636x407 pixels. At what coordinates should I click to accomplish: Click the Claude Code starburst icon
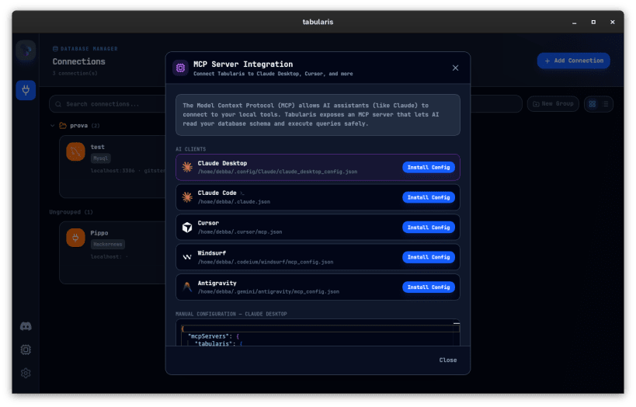[x=187, y=197]
